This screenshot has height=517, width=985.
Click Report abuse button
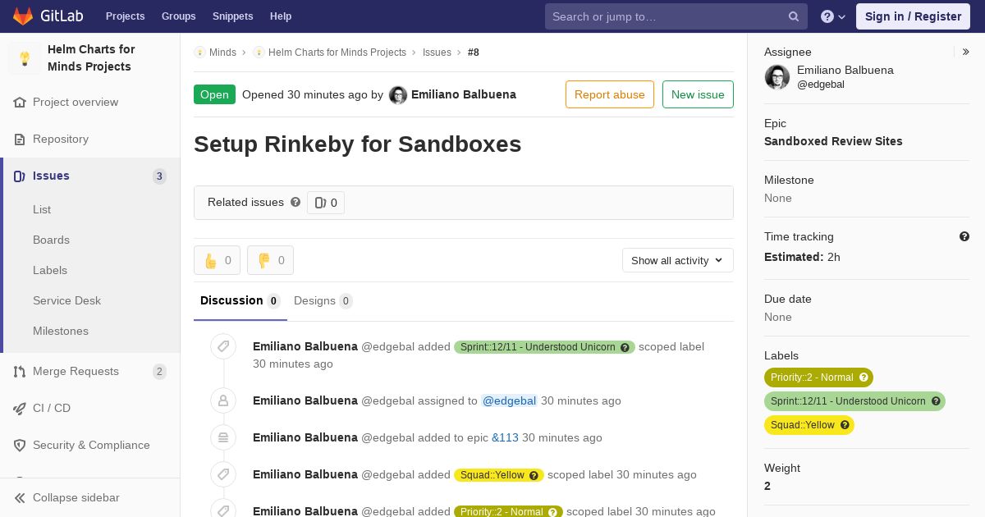pyautogui.click(x=610, y=94)
